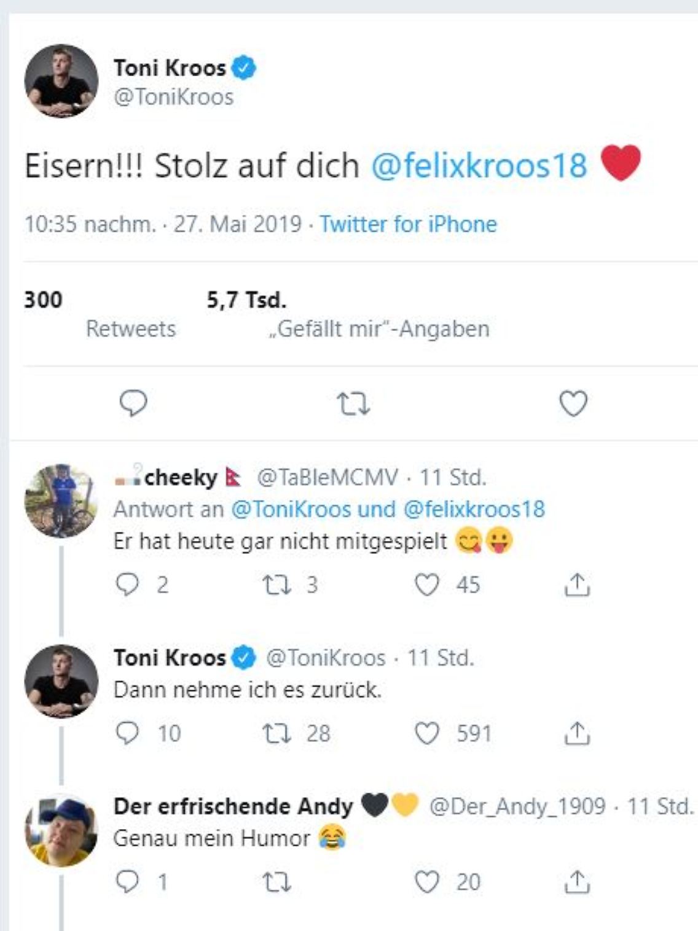Like Andy's "Genau mein Humor" reply
The height and width of the screenshot is (931, 698).
[x=427, y=882]
